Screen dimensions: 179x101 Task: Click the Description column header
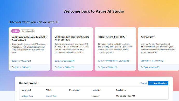tap(74, 90)
